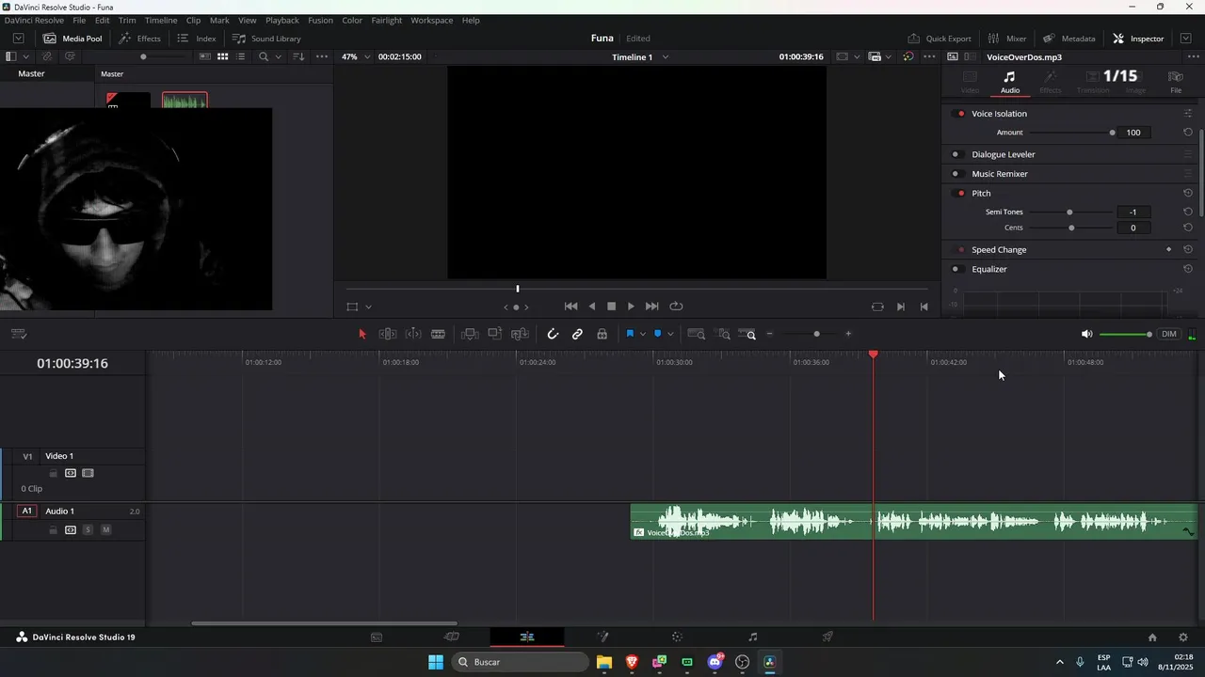Jump to the first frame
Viewport: 1205px width, 677px height.
coord(570,307)
